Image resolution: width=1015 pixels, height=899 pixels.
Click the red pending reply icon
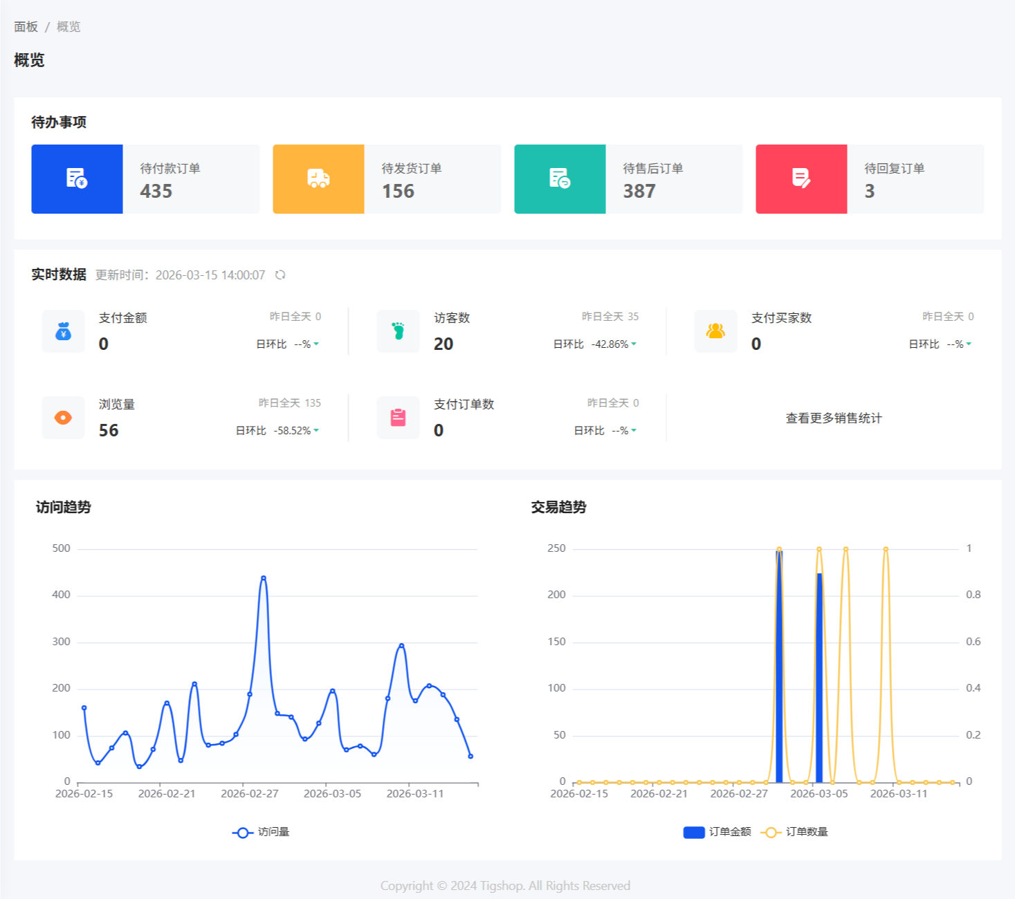click(801, 178)
